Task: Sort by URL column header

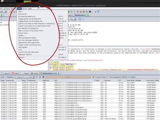Action: (74, 80)
